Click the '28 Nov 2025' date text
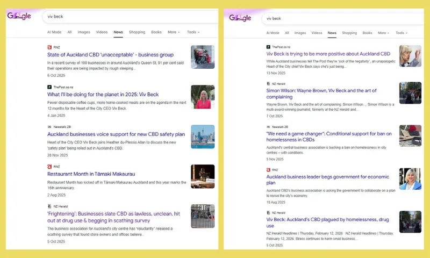 coord(58,155)
